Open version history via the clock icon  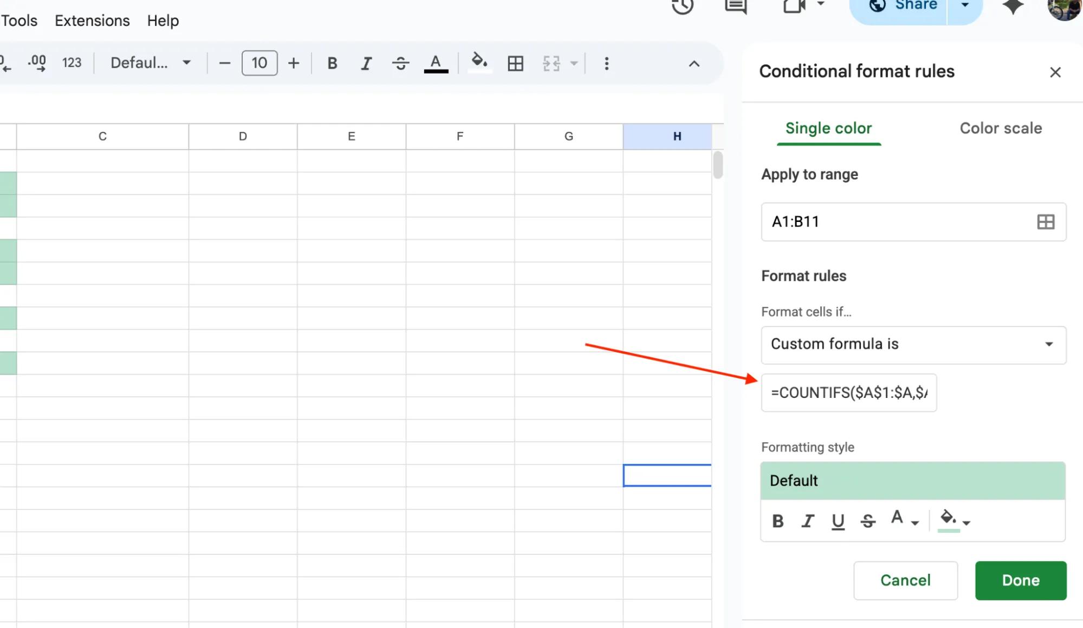pyautogui.click(x=682, y=6)
